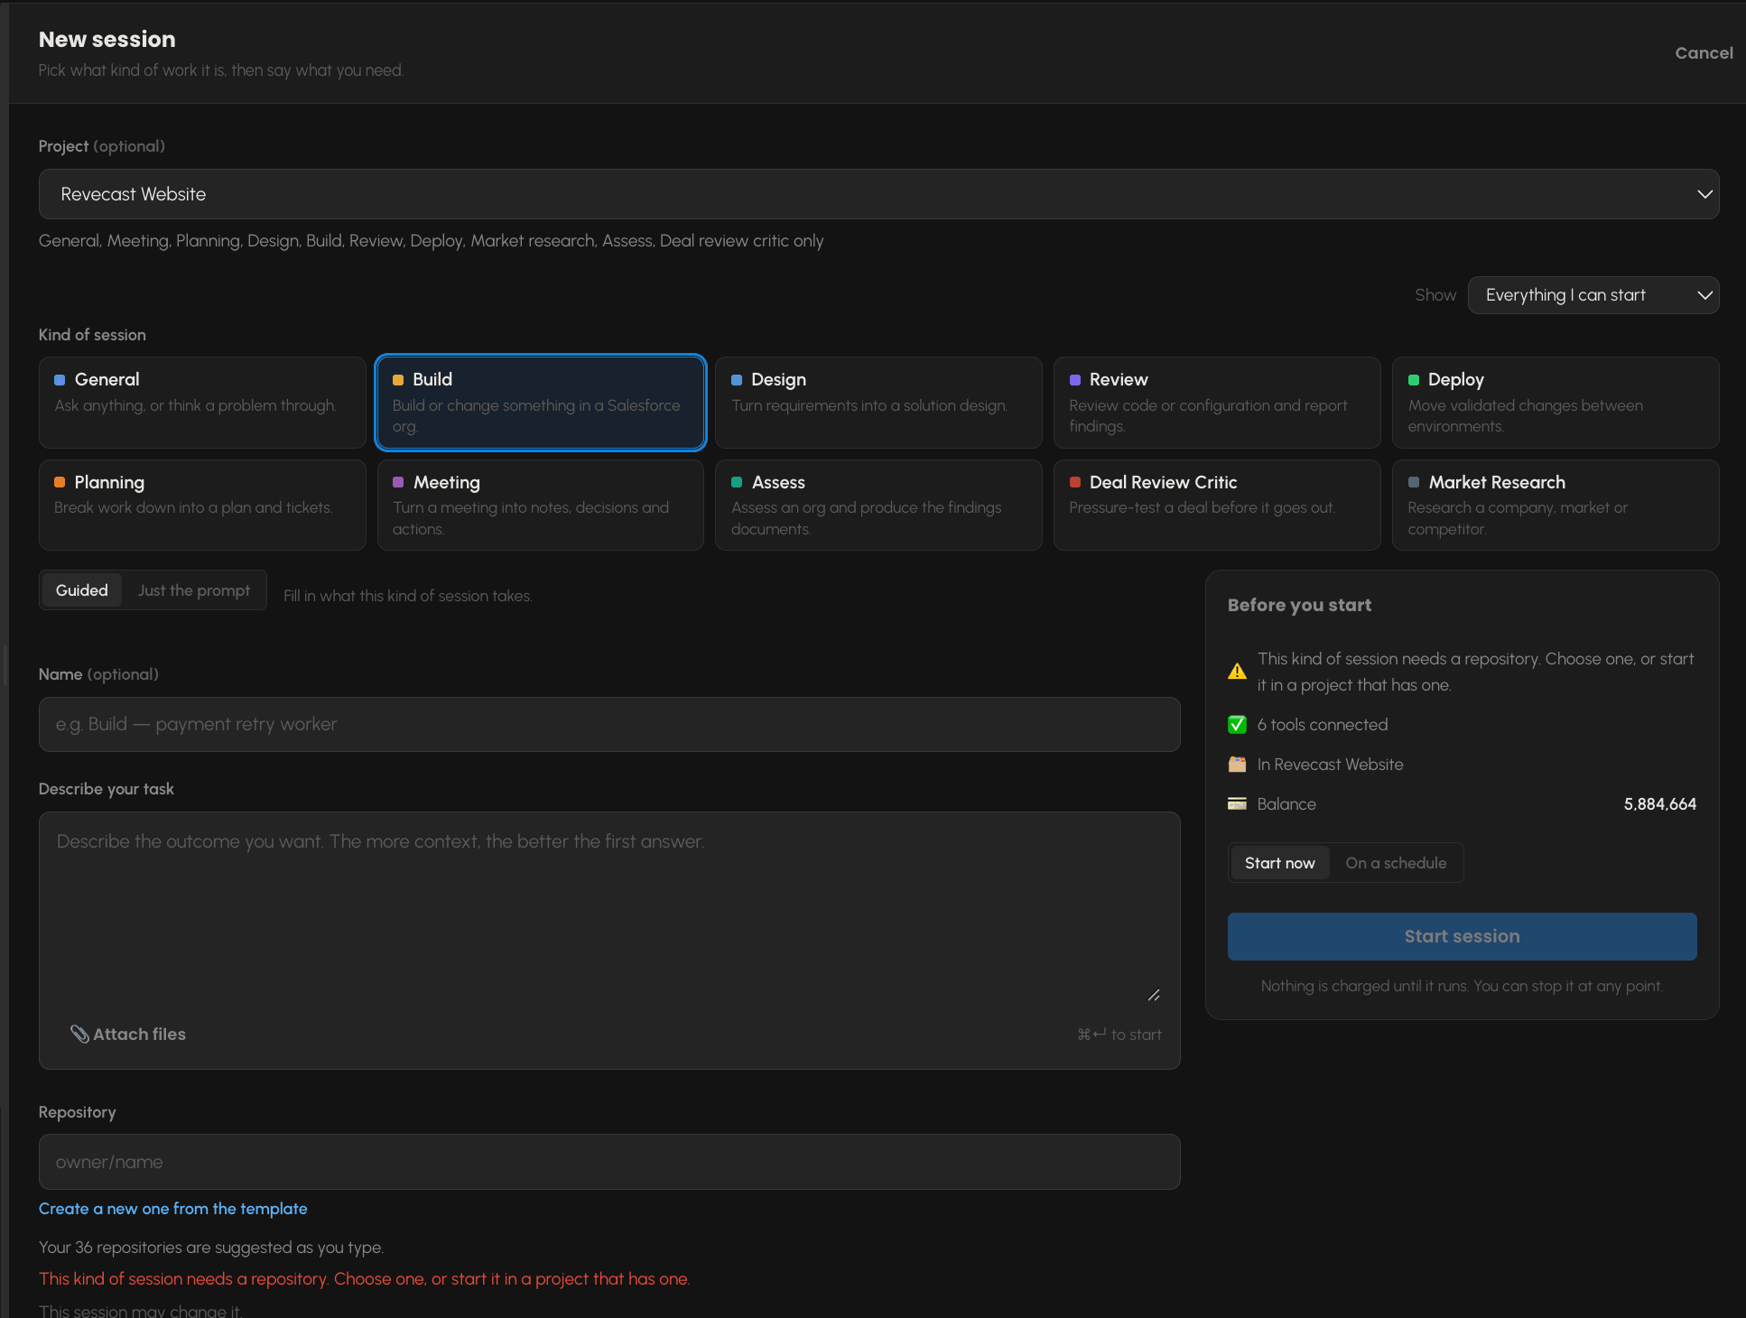This screenshot has width=1746, height=1318.
Task: Click the credit card Balance icon
Action: 1237,804
